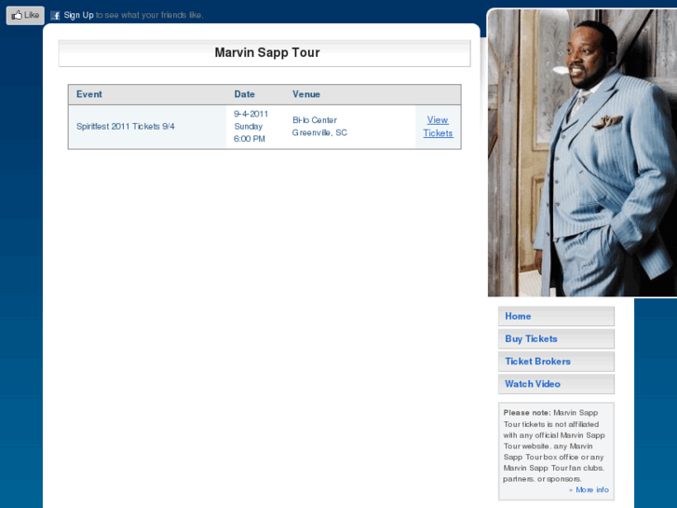Select the Ticket Brokers menu item
This screenshot has height=508, width=677.
click(x=556, y=362)
